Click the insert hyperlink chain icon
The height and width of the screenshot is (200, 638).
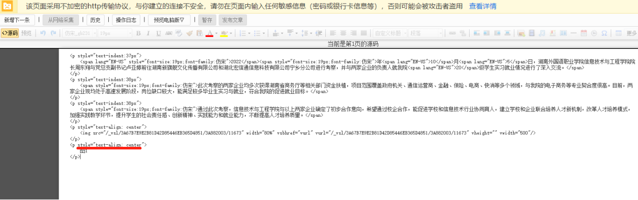coord(452,33)
